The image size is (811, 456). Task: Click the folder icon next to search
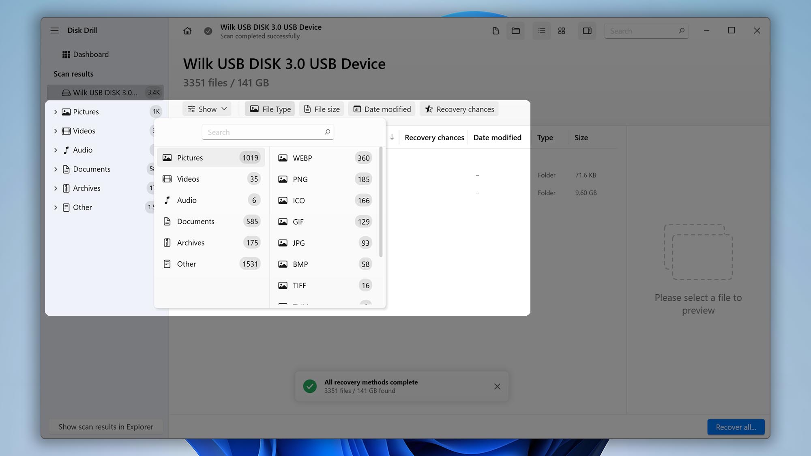tap(515, 31)
